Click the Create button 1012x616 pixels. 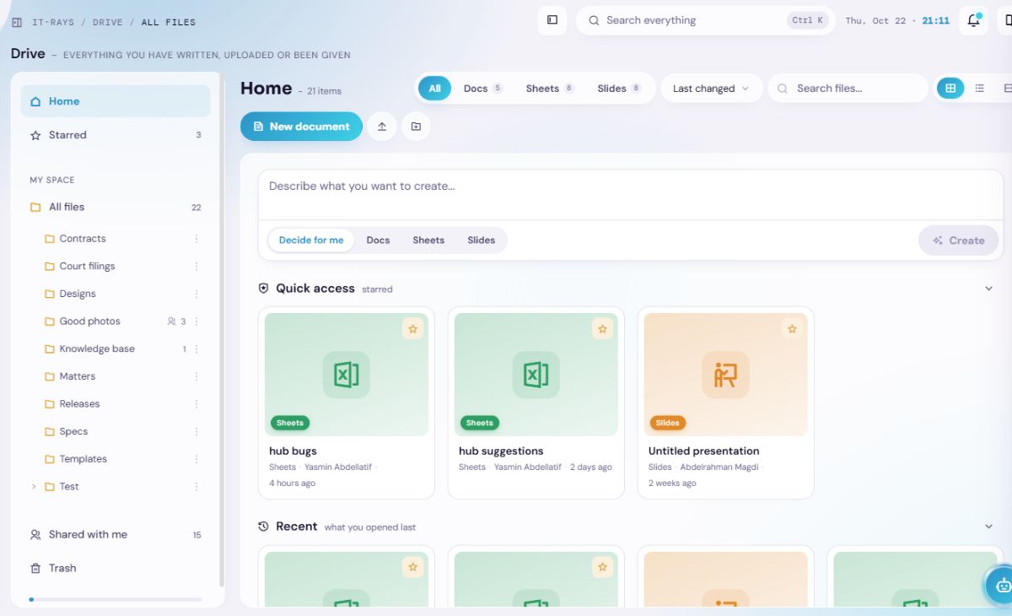click(x=958, y=240)
